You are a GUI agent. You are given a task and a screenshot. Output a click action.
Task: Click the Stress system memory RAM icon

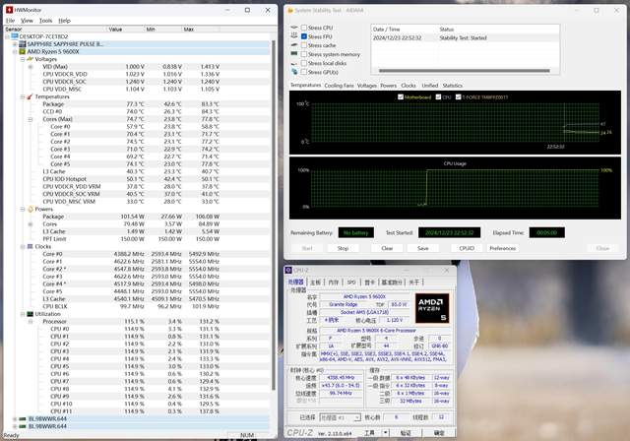pyautogui.click(x=293, y=54)
